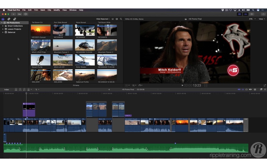Select the H5110511-Sunset timeline clip
The height and width of the screenshot is (167, 267).
[182, 125]
